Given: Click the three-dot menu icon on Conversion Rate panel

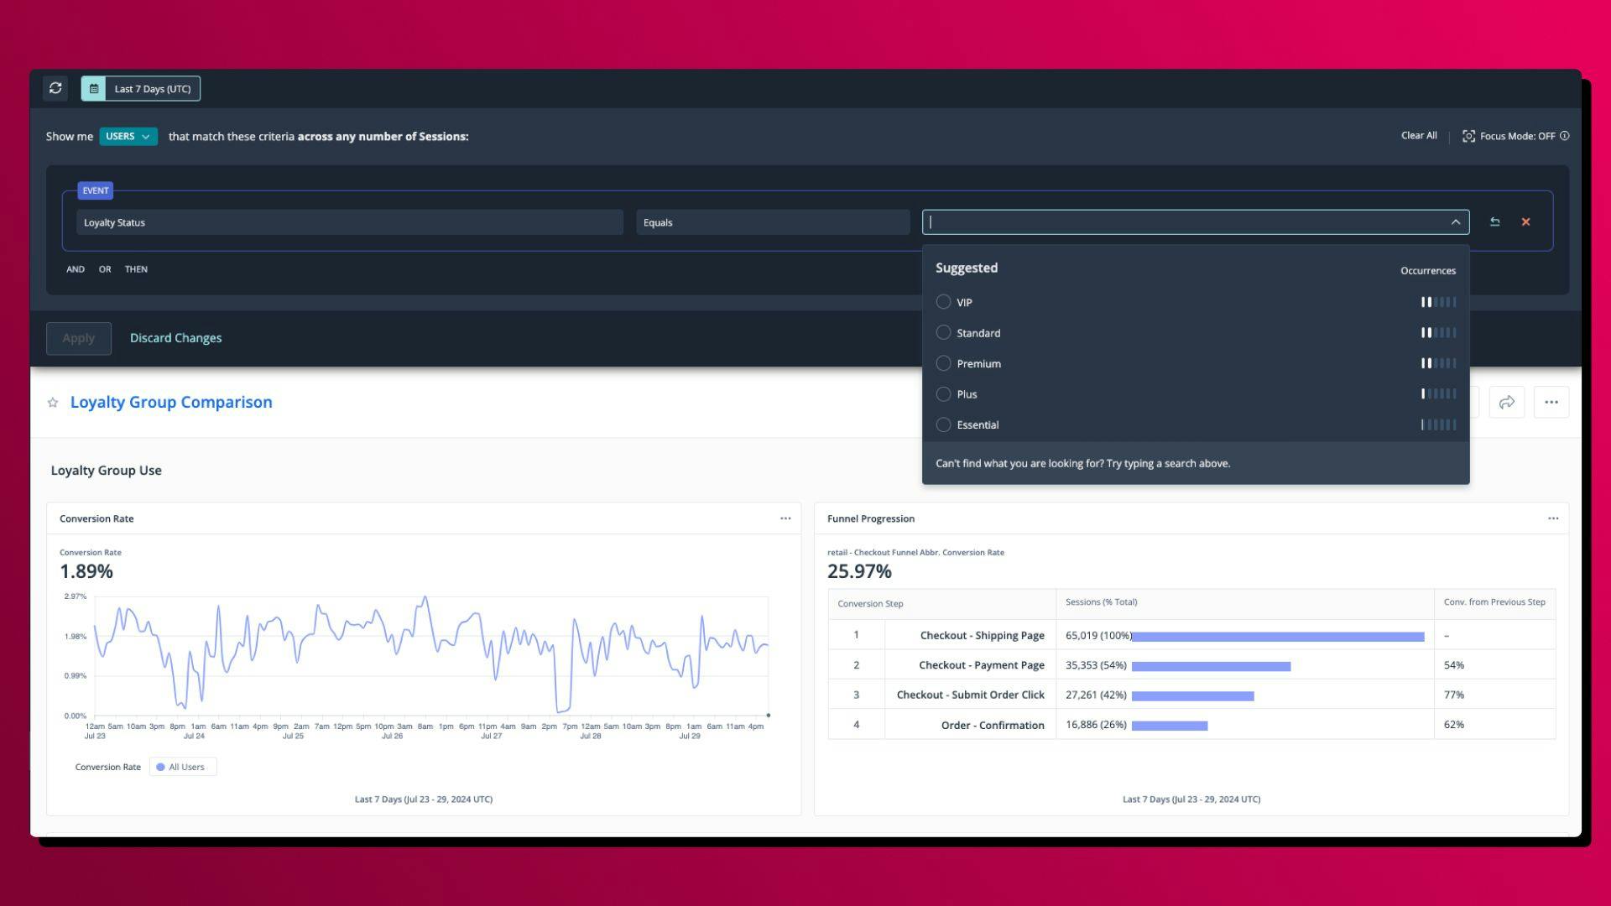Looking at the screenshot, I should point(785,518).
